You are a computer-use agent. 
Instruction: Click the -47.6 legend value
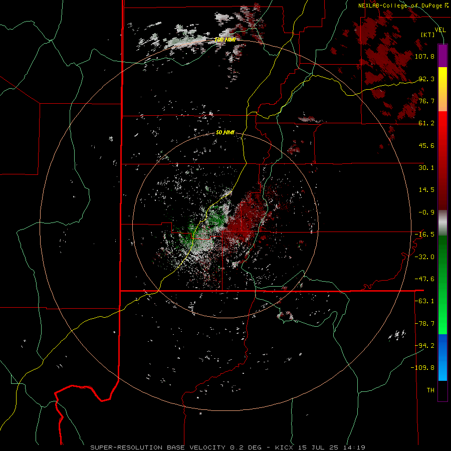[x=424, y=279]
